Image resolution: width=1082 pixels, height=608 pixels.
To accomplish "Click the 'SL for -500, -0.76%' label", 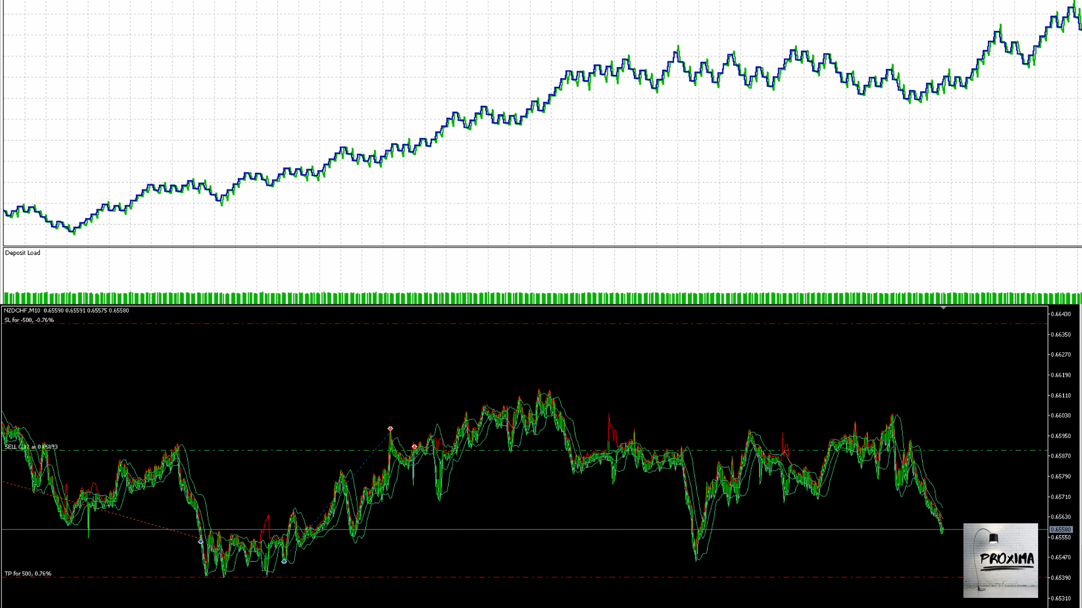I will pos(29,320).
